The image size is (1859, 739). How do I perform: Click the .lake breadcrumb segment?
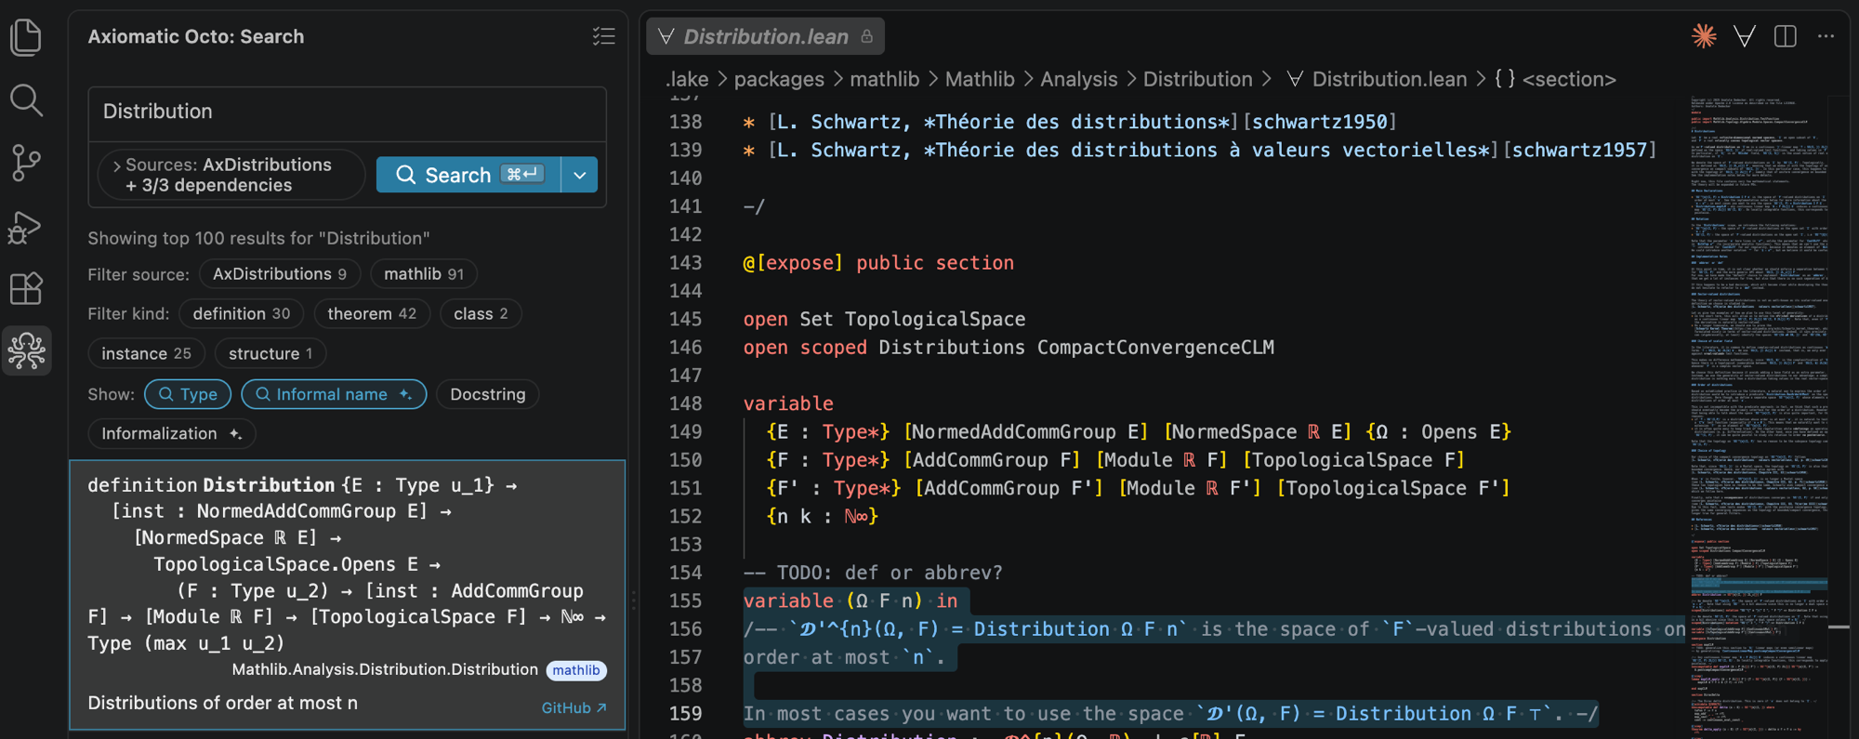[687, 79]
